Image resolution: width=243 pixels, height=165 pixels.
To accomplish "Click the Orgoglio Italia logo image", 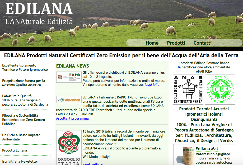I will pyautogui.click(x=69, y=148).
